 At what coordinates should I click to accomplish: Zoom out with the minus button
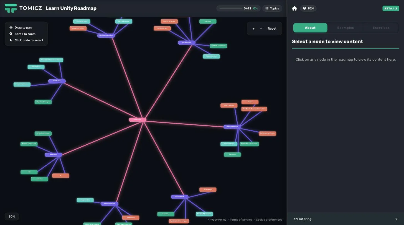pyautogui.click(x=261, y=29)
